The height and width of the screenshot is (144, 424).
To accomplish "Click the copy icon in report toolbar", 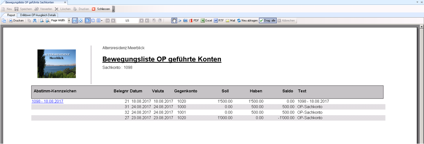I will (x=29, y=21).
